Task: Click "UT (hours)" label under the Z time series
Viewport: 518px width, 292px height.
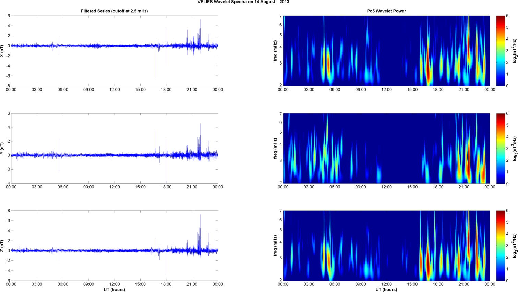Action: [x=115, y=290]
